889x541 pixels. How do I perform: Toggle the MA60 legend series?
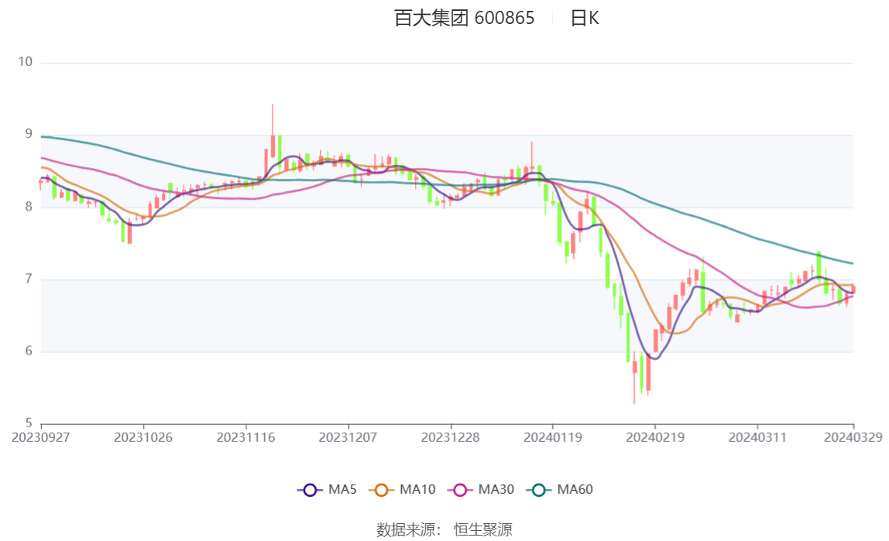(560, 489)
